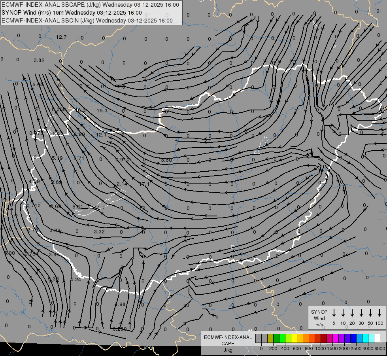Click the 5.04 value on the map
The height and width of the screenshot is (356, 387).
[38, 85]
